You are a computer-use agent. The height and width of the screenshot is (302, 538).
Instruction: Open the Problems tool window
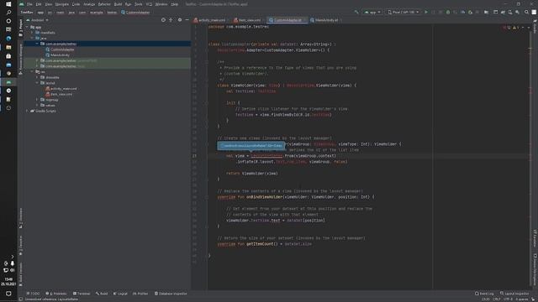tap(56, 294)
